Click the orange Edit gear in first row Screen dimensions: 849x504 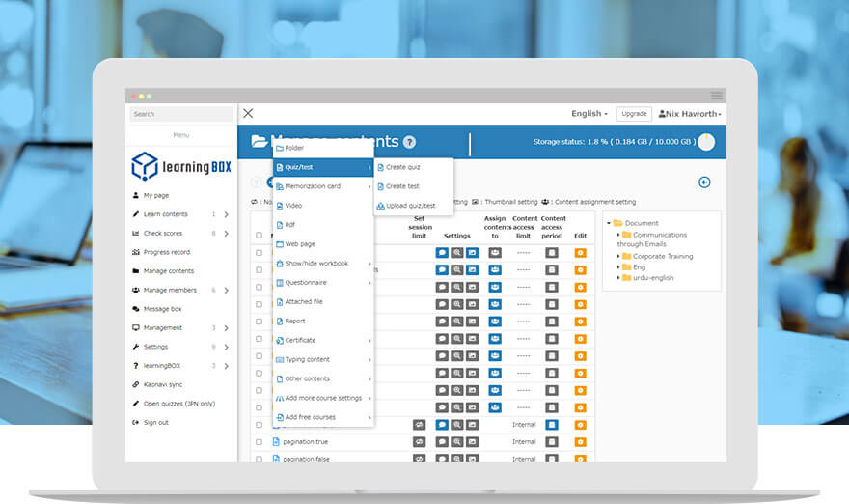(580, 253)
